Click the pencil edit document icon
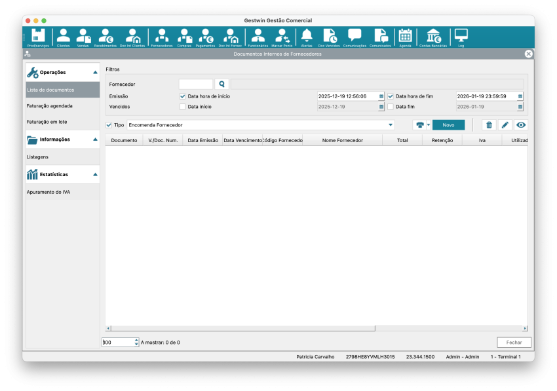 click(x=505, y=124)
